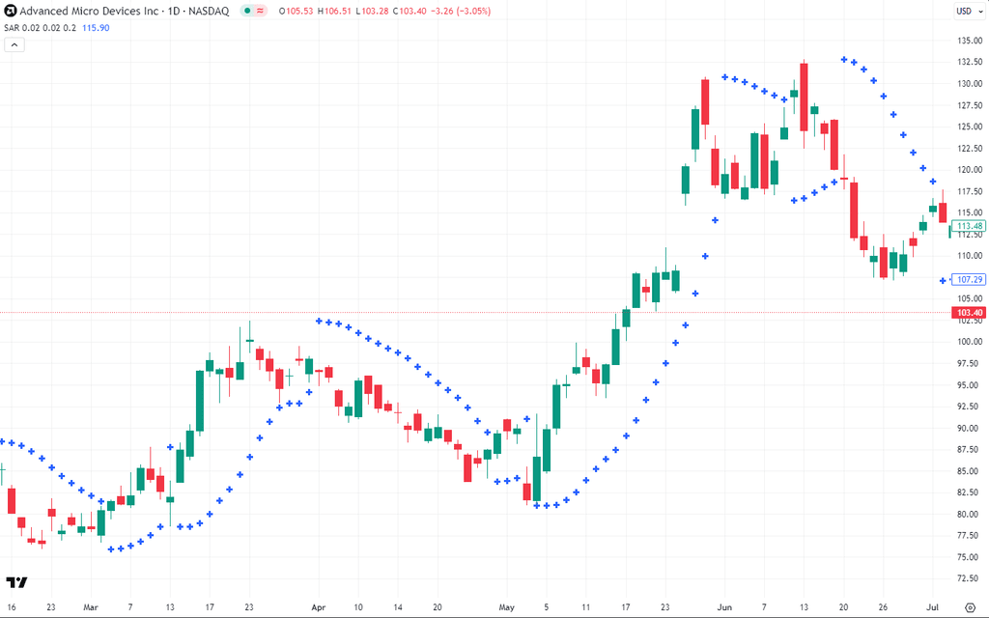Click the 72.50 level on price scale

coord(969,578)
